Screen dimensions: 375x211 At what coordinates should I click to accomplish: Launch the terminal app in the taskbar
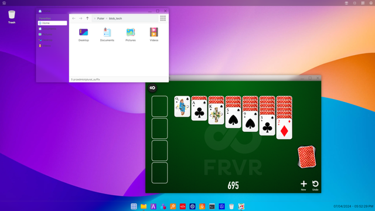pyautogui.click(x=212, y=206)
